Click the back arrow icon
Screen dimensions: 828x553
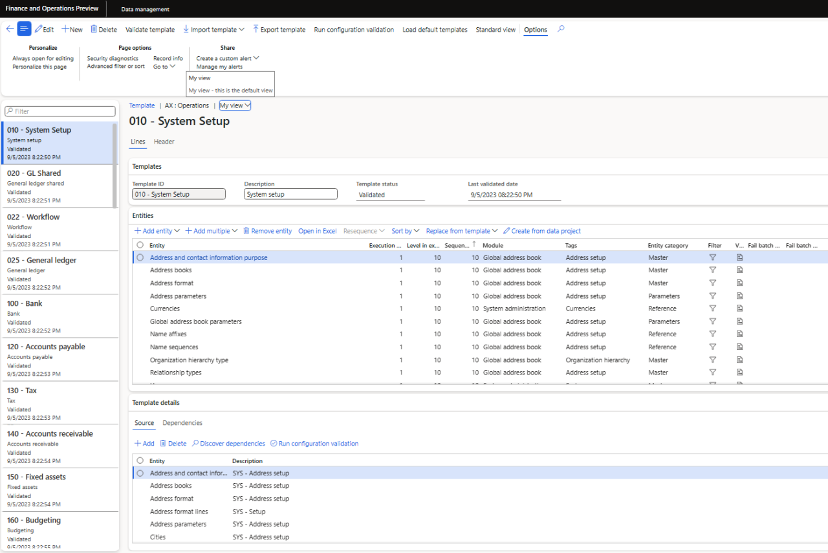click(x=9, y=29)
